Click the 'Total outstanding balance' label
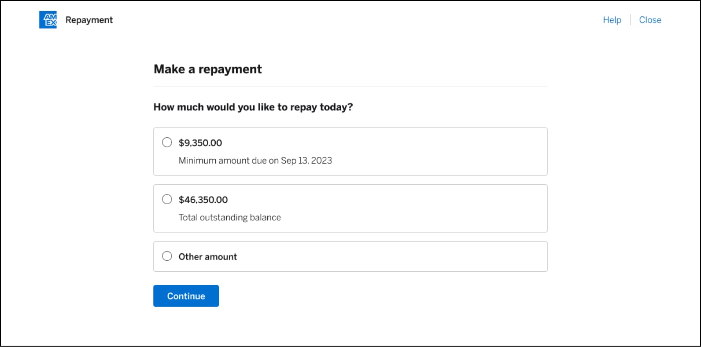This screenshot has height=347, width=701. click(229, 217)
